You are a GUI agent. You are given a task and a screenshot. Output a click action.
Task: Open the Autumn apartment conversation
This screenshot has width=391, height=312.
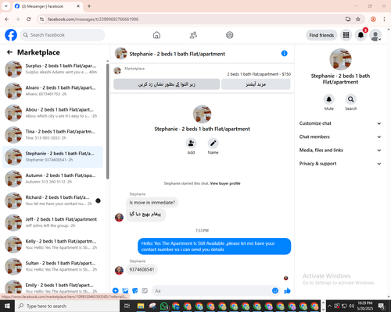coord(53,179)
